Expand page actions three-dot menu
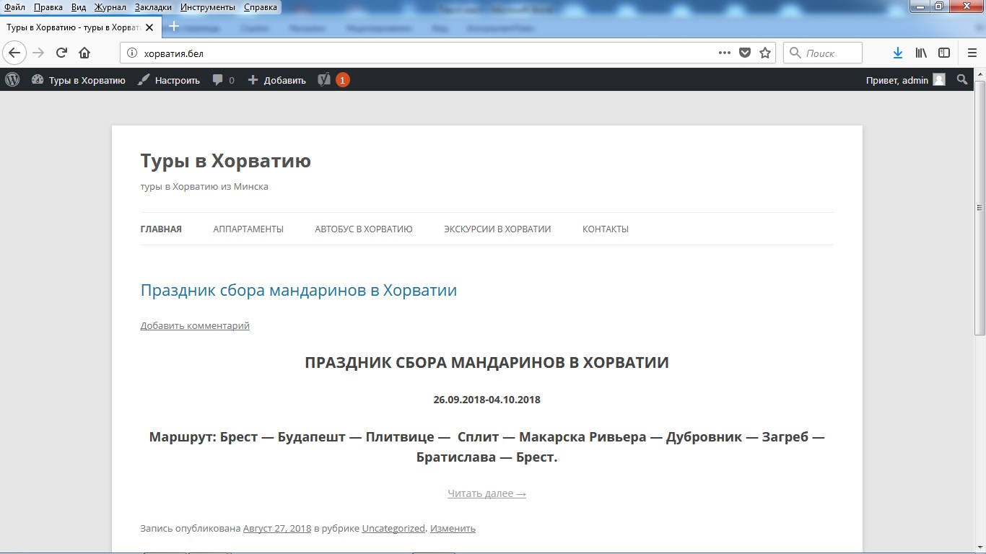 tap(725, 53)
